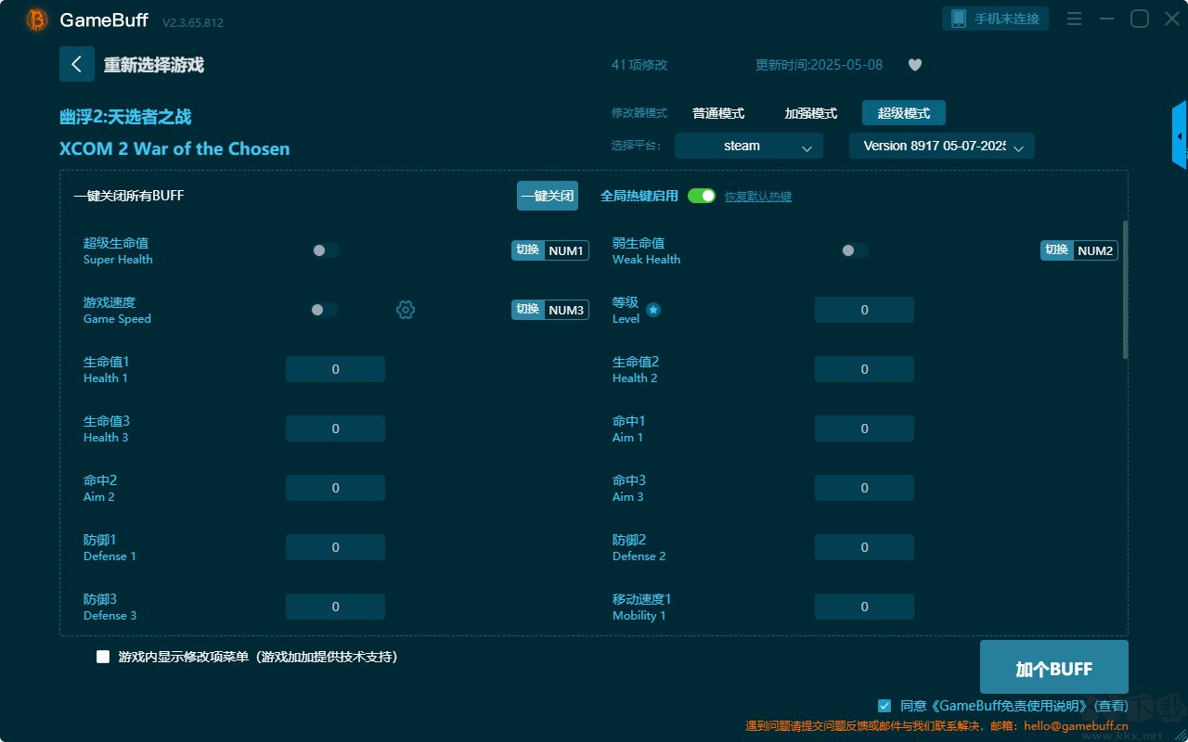Image resolution: width=1188 pixels, height=742 pixels.
Task: Click the heart favorite icon
Action: tap(915, 65)
